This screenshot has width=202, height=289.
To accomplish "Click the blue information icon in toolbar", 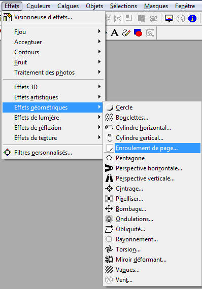I will [192, 18].
